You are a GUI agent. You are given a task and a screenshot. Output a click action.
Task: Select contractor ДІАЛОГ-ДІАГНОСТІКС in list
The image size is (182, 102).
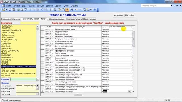coord(10,51)
